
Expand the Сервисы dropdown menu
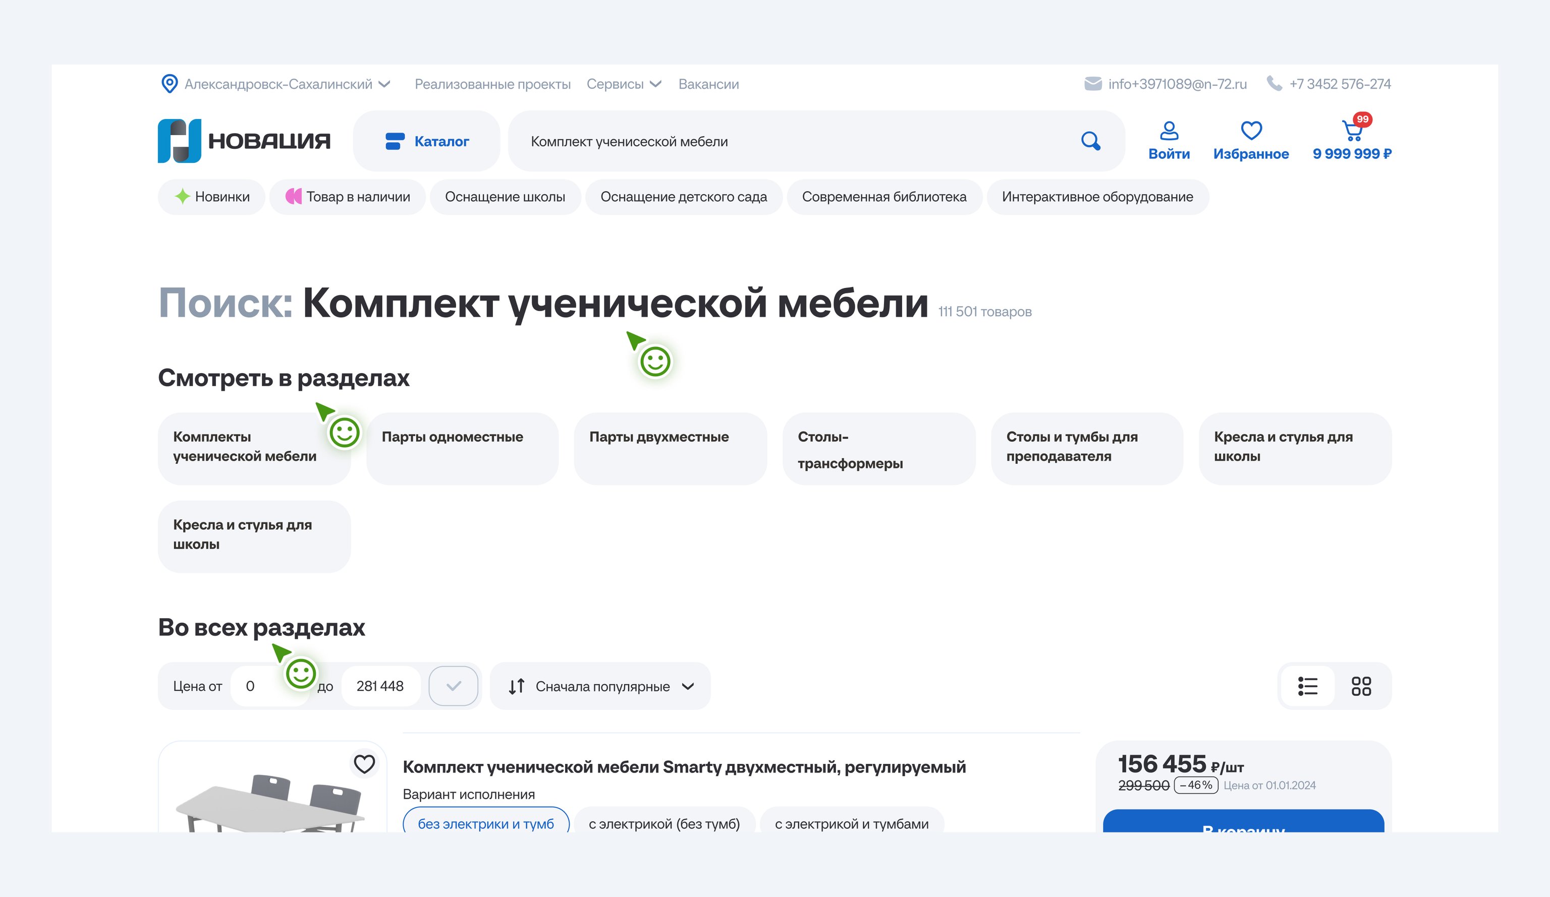pos(623,84)
